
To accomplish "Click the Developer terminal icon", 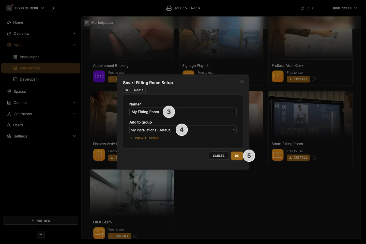I will (15, 79).
